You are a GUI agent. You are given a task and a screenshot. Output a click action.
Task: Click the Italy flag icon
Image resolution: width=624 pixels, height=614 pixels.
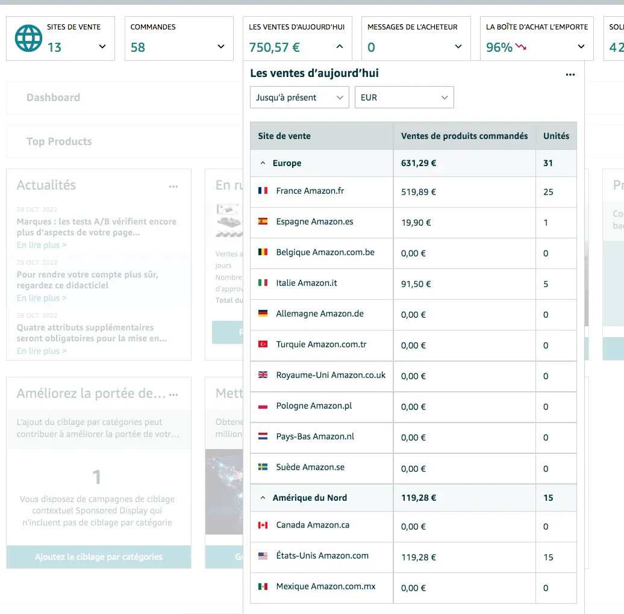click(263, 283)
